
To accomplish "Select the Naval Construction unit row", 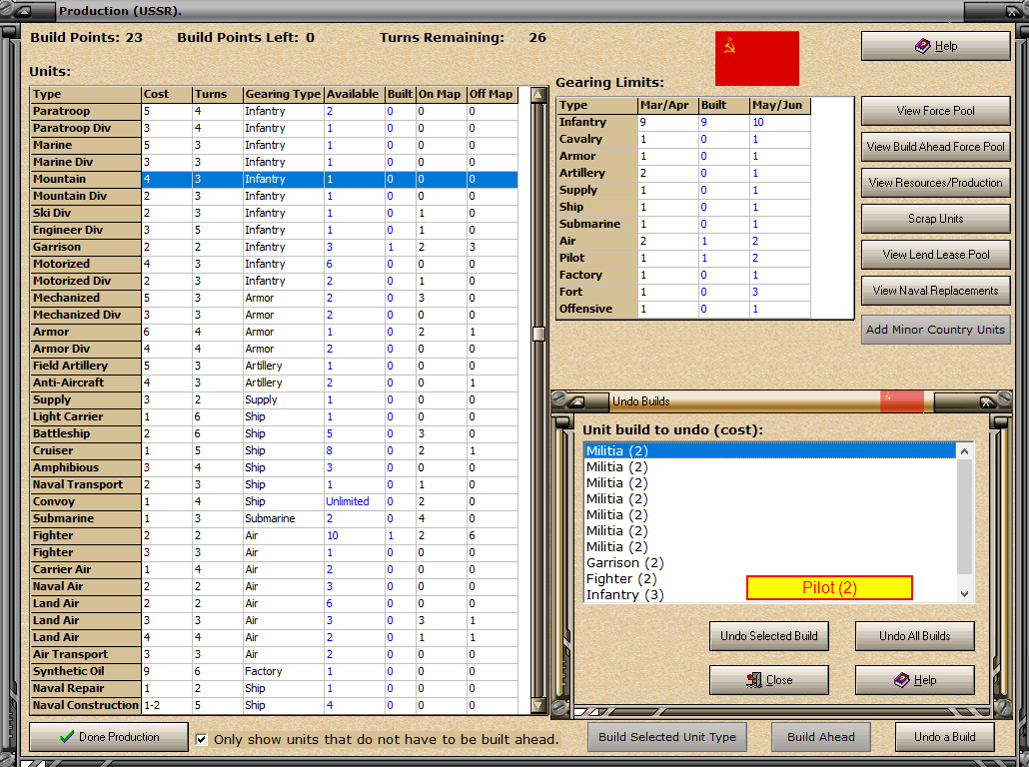I will coord(275,705).
